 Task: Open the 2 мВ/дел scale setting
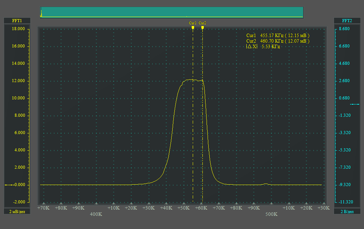click(x=17, y=212)
